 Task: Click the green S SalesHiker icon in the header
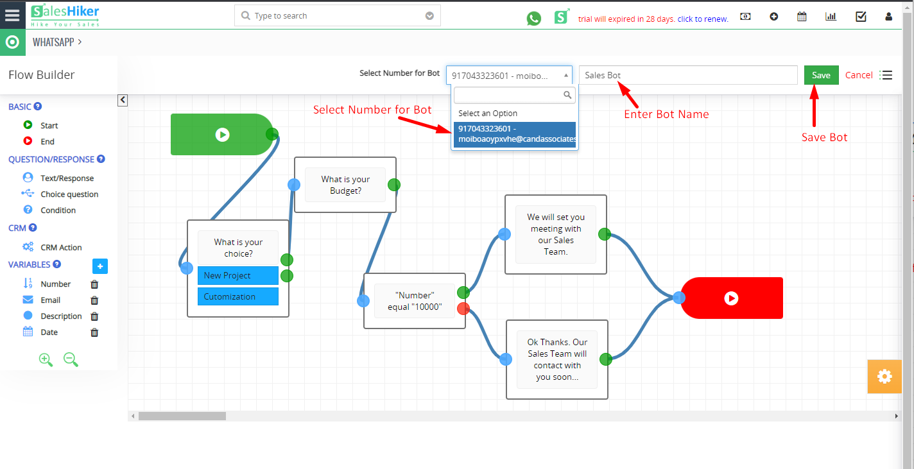562,17
